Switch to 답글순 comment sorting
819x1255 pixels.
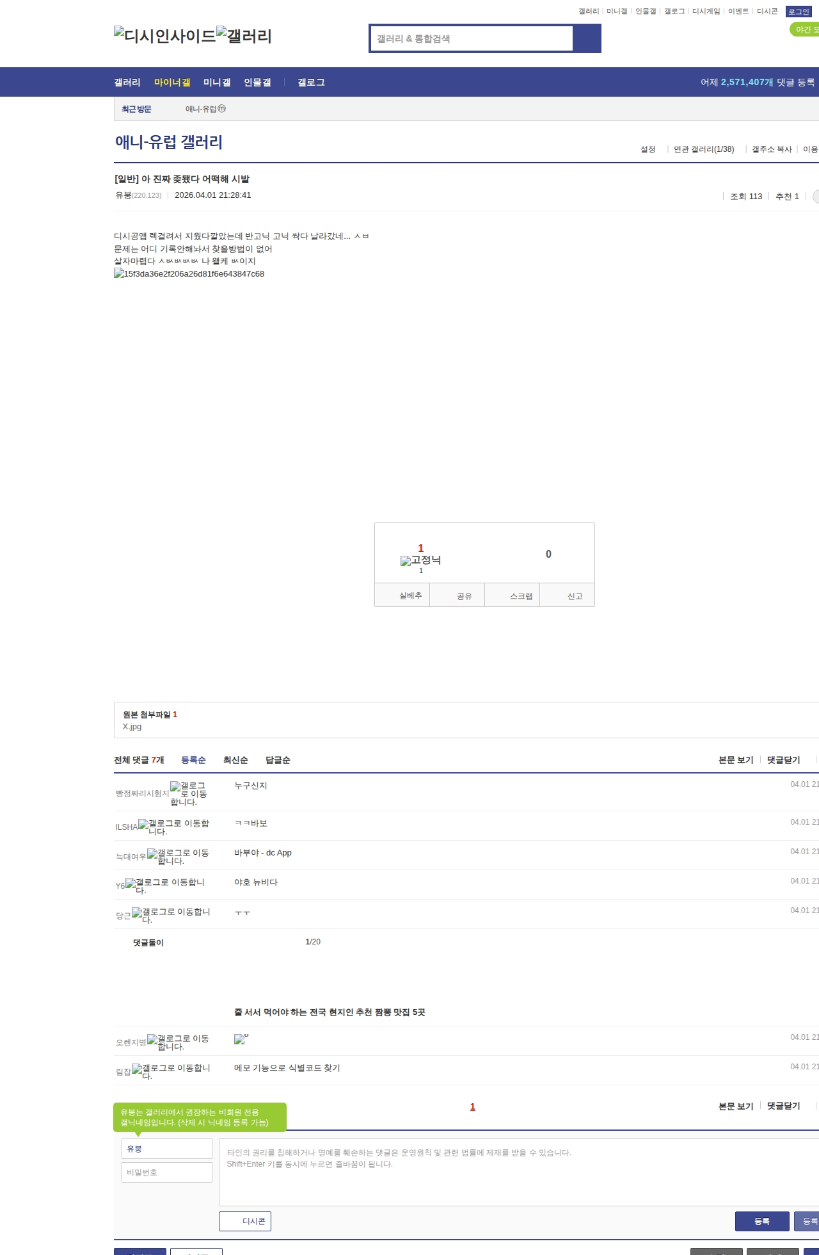pos(278,760)
